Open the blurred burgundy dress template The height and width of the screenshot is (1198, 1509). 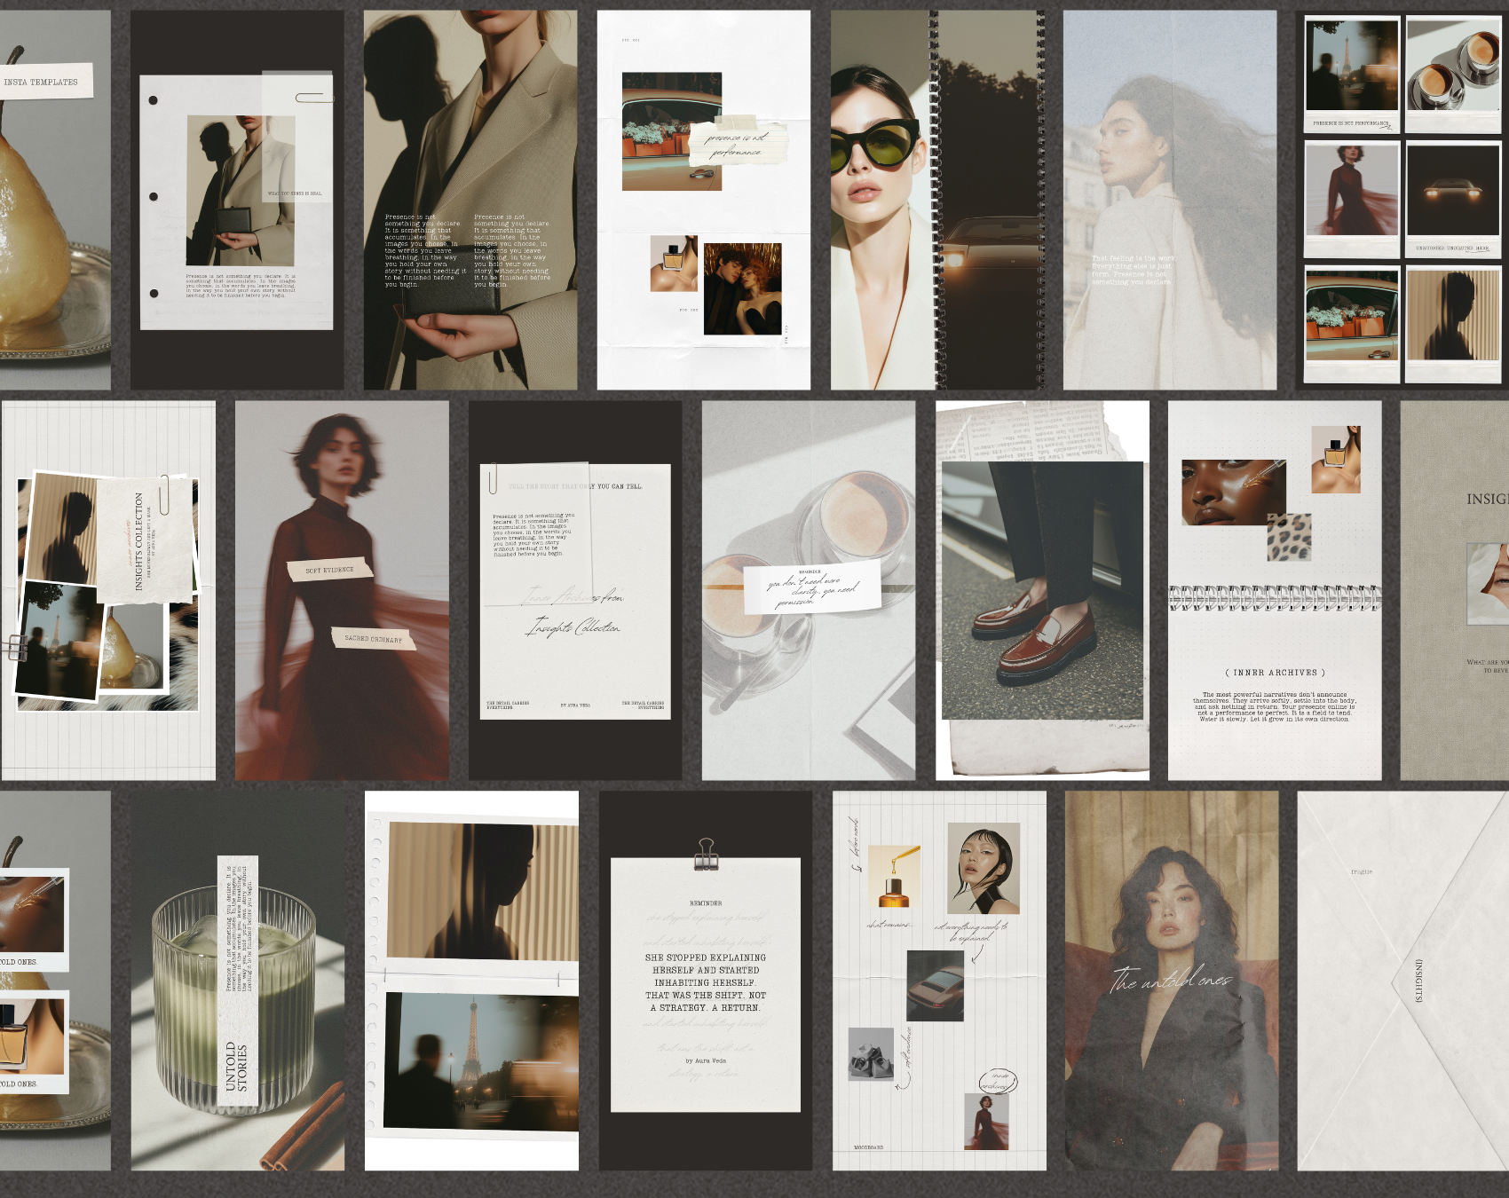coord(342,590)
